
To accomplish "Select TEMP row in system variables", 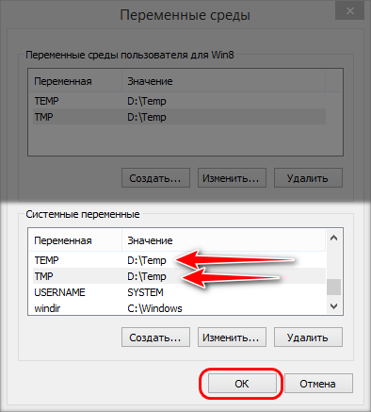I will (x=177, y=260).
